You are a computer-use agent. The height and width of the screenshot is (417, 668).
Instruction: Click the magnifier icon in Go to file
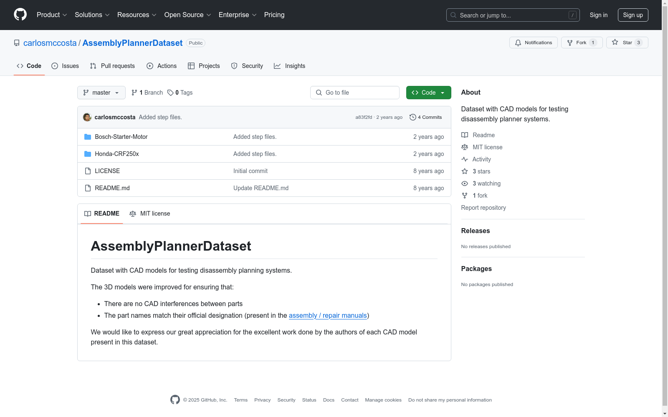[x=319, y=93]
